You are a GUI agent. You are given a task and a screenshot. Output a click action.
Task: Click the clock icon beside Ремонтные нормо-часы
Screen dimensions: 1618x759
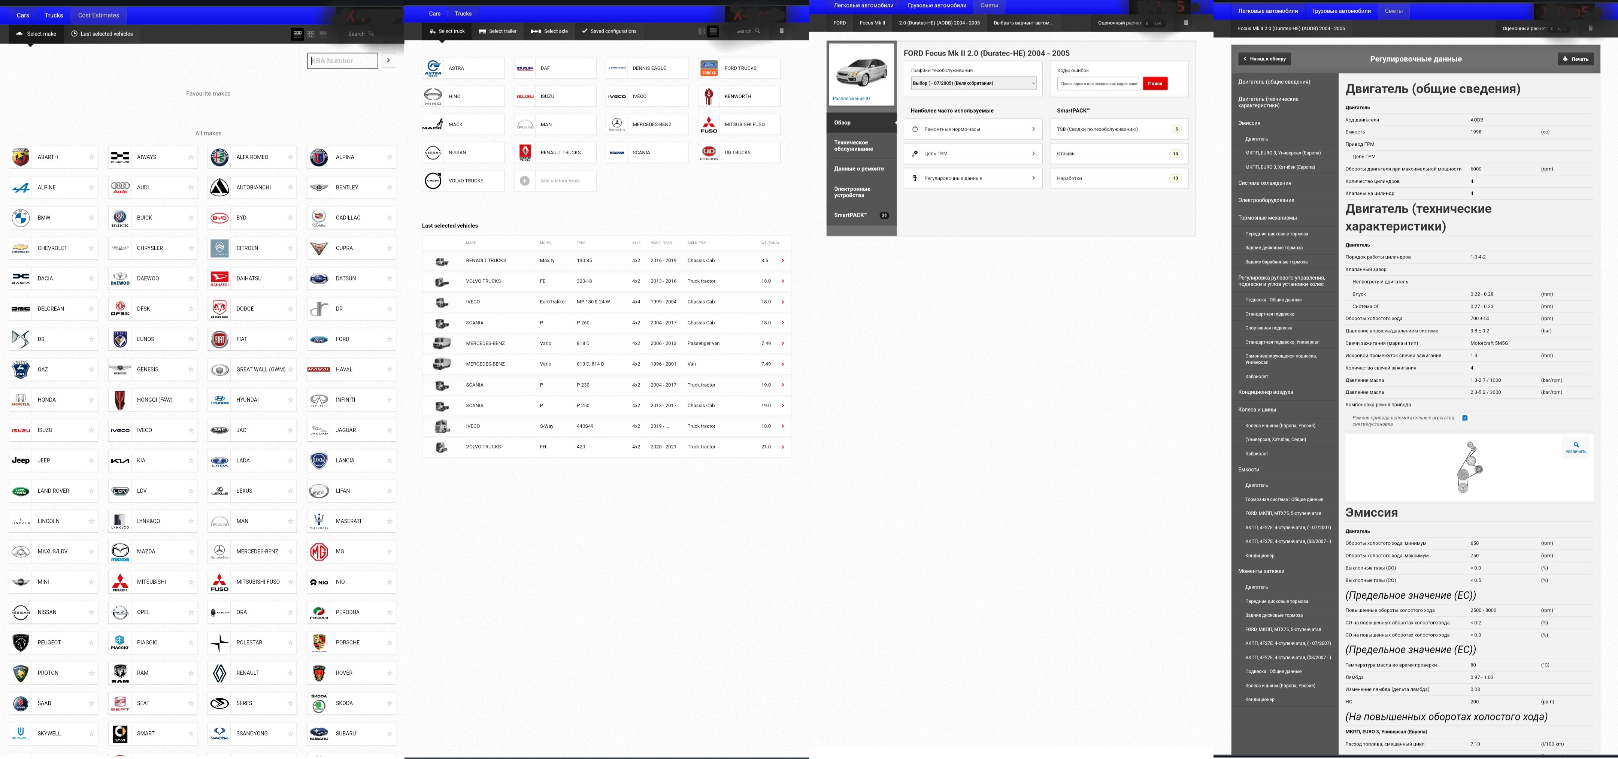[x=915, y=129]
